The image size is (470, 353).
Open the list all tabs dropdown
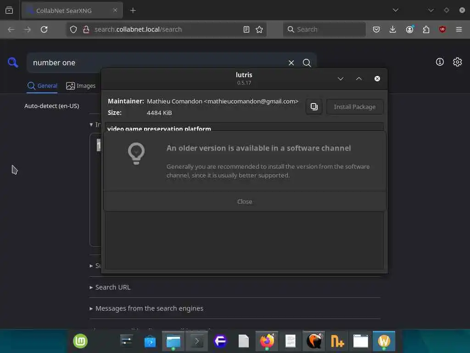[395, 10]
